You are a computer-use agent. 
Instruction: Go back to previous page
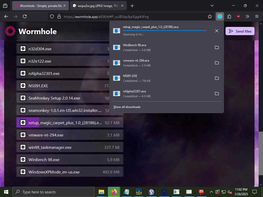click(x=6, y=16)
